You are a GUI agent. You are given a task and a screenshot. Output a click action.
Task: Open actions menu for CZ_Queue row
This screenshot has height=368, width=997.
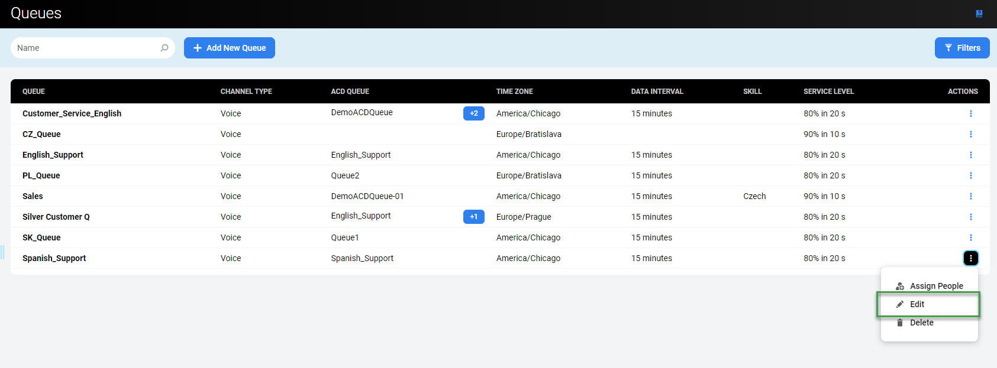(x=970, y=134)
